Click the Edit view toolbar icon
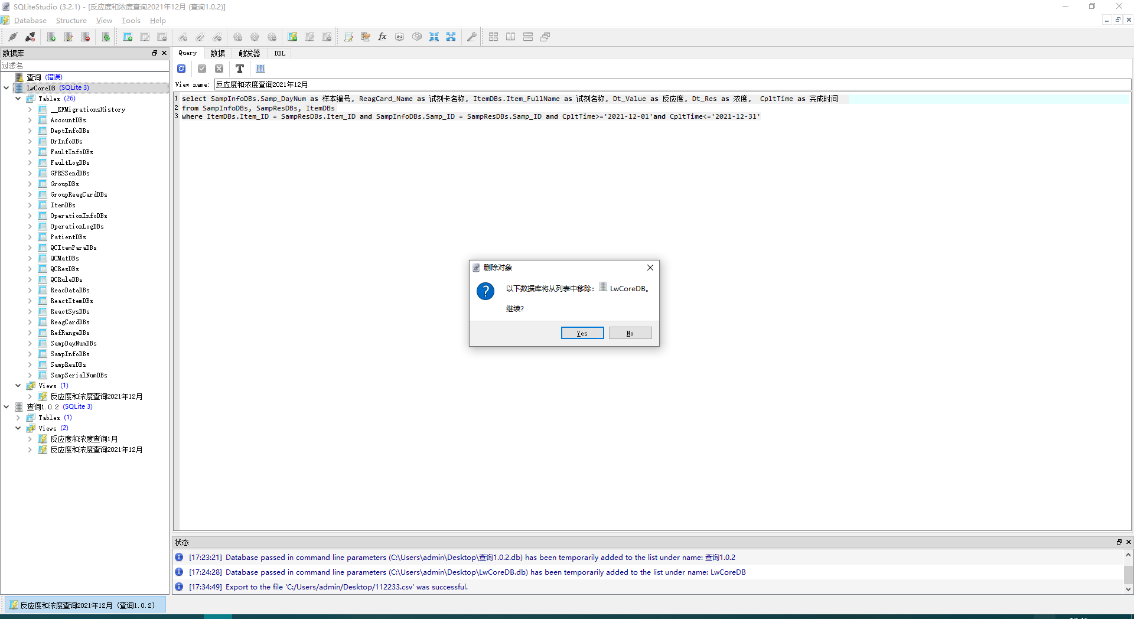The image size is (1134, 619). pyautogui.click(x=309, y=37)
